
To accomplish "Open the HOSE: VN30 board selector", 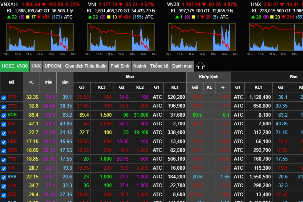I will pyautogui.click(x=15, y=66).
